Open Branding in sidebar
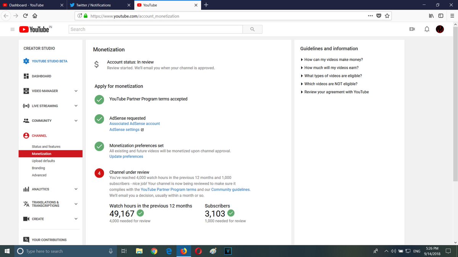This screenshot has height=257, width=458. tap(38, 168)
